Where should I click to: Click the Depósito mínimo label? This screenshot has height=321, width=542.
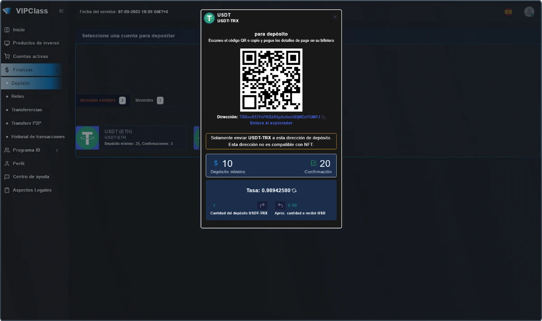click(x=228, y=172)
